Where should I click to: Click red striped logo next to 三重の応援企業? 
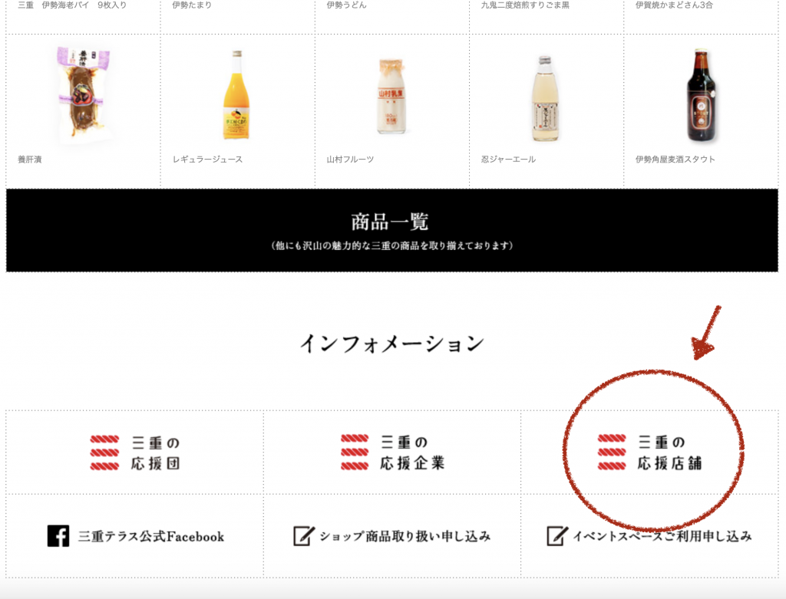tap(355, 453)
